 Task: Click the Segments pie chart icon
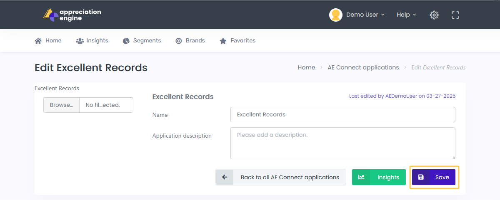tap(126, 41)
